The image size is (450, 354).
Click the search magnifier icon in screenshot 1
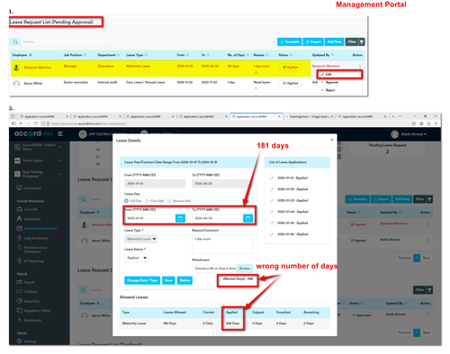point(15,42)
